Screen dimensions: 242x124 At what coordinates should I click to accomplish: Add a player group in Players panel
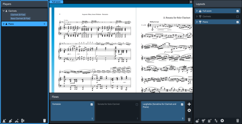pyautogui.click(x=23, y=121)
